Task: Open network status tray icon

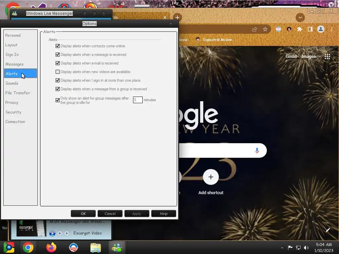Action: (x=298, y=248)
